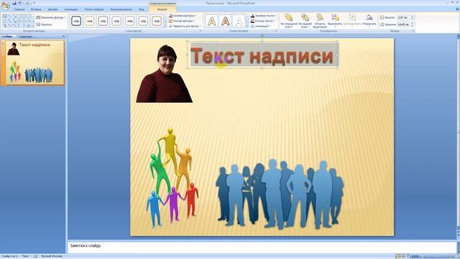Viewport: 460px width, 259px height.
Task: Open the Office button menu
Action: click(5, 5)
